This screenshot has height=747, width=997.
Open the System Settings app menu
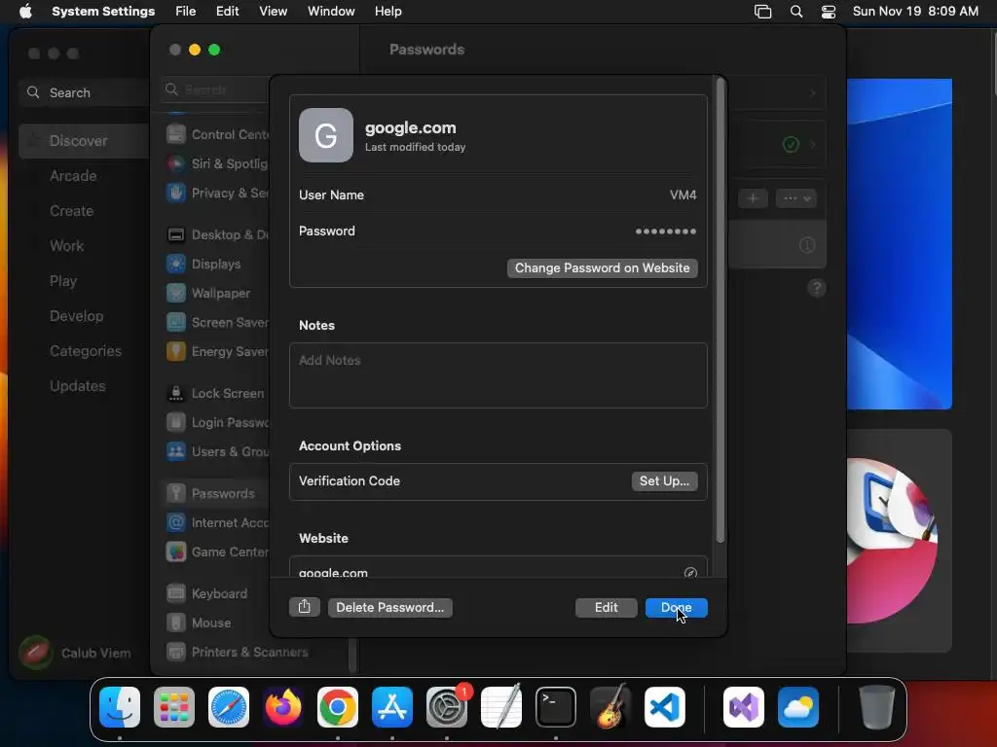tap(103, 12)
